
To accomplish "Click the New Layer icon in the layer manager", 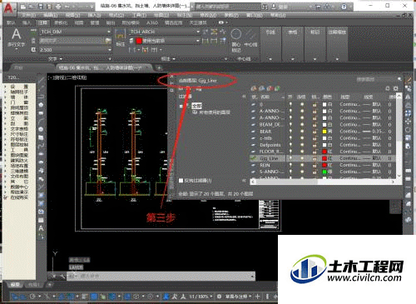I will tap(254, 88).
